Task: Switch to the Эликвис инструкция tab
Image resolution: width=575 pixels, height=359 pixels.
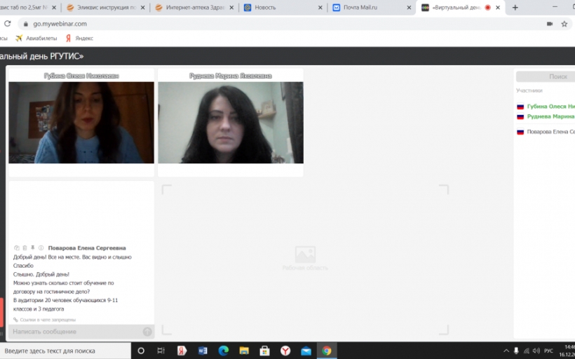Action: point(106,7)
